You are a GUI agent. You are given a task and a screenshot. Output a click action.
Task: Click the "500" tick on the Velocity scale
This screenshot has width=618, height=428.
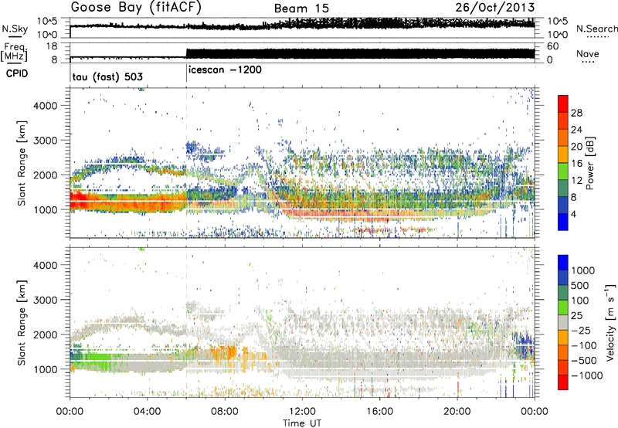[x=580, y=285]
